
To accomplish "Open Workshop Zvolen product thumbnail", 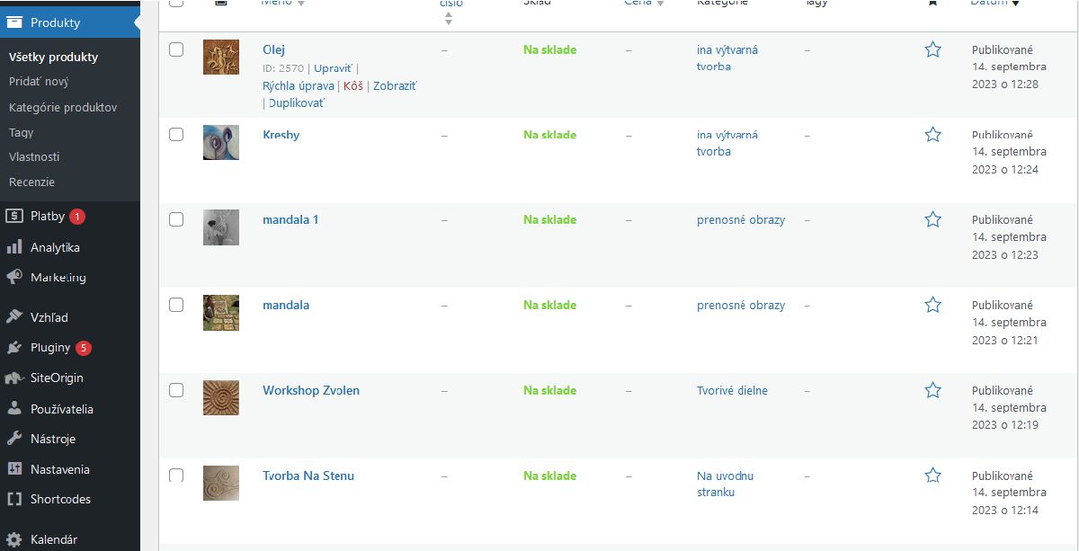I will tap(221, 397).
